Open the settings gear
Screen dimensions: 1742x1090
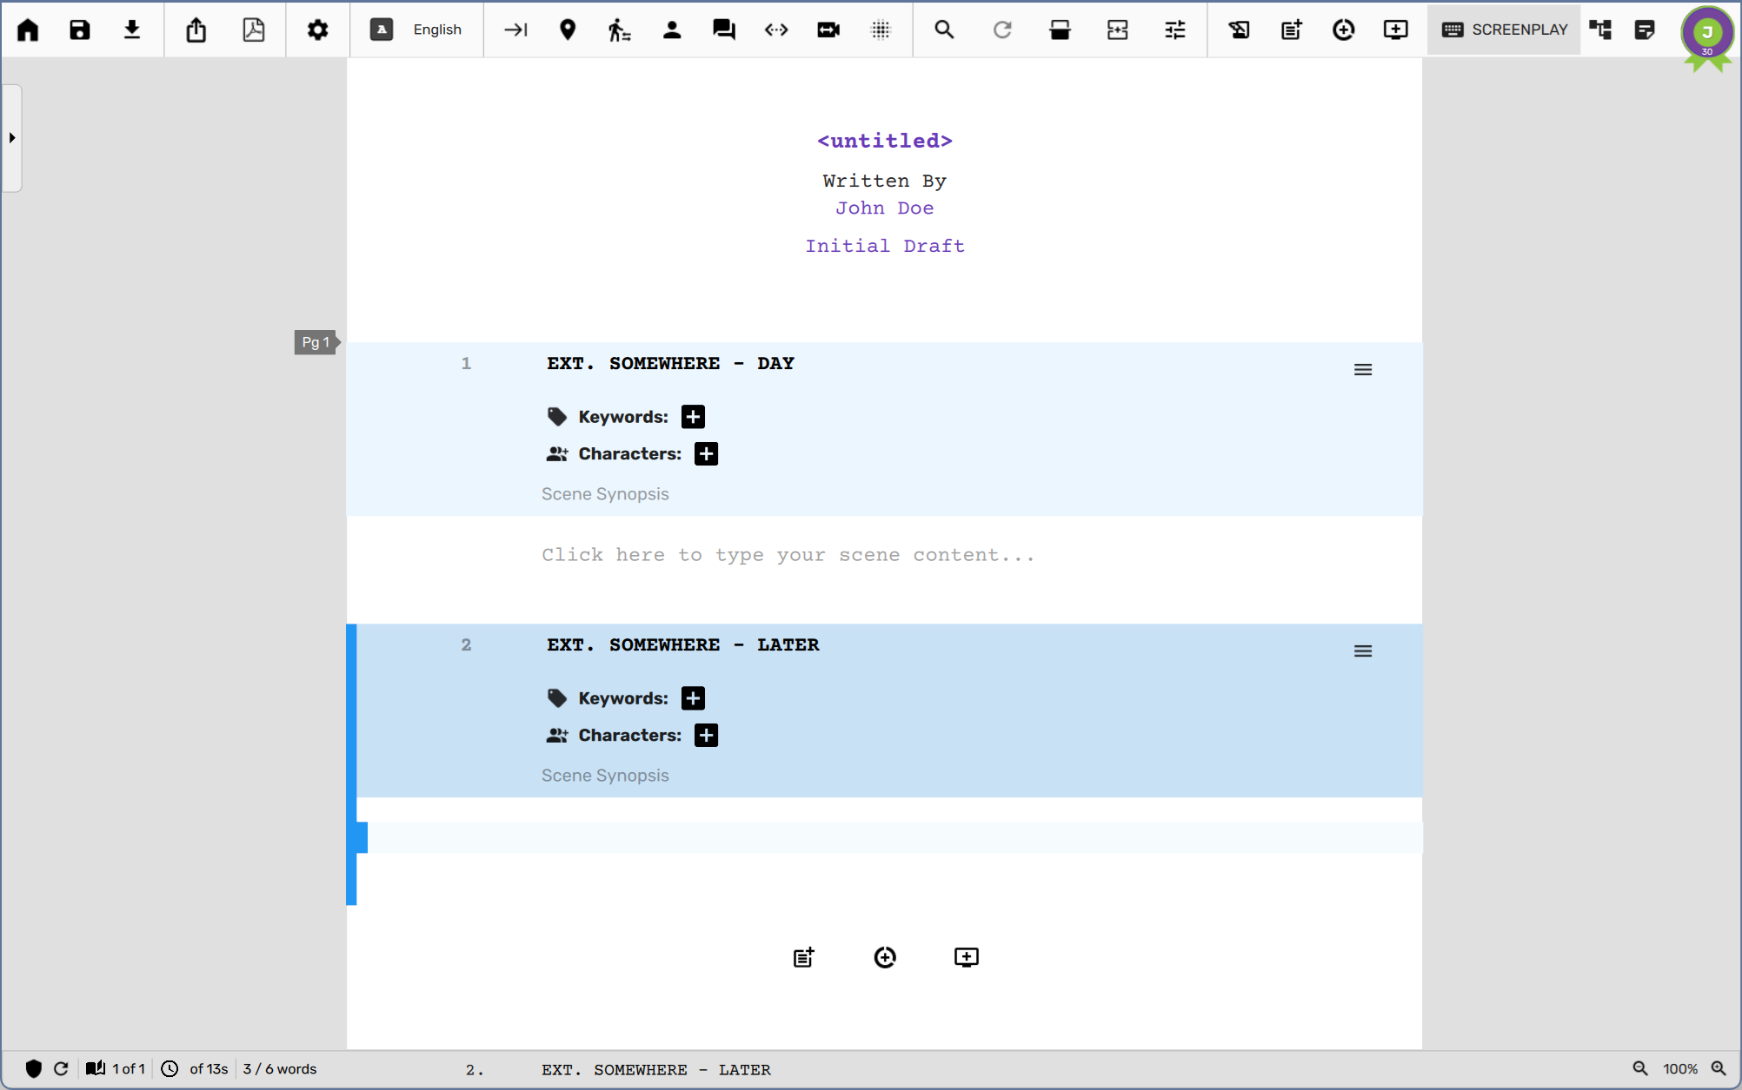[x=317, y=30]
